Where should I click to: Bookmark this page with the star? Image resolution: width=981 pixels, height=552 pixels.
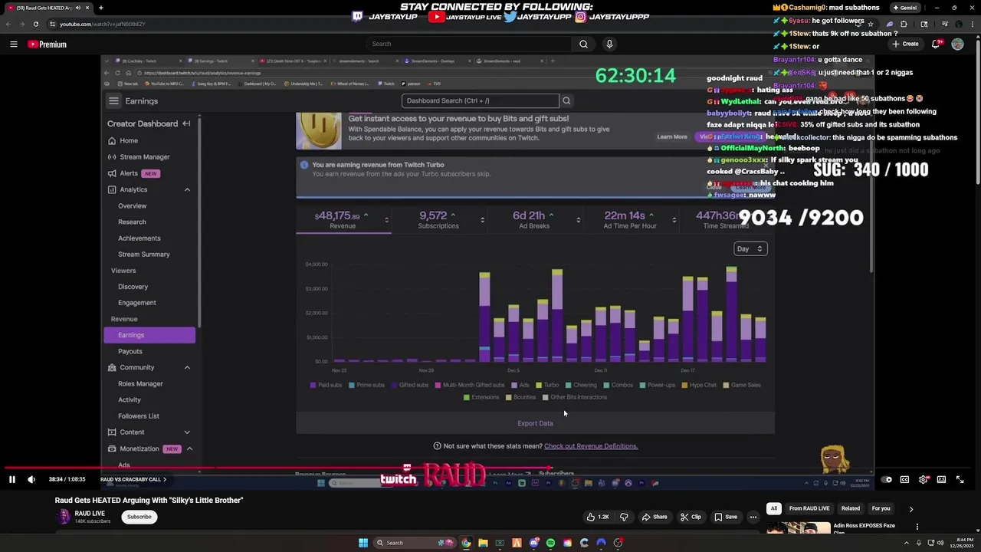point(871,24)
